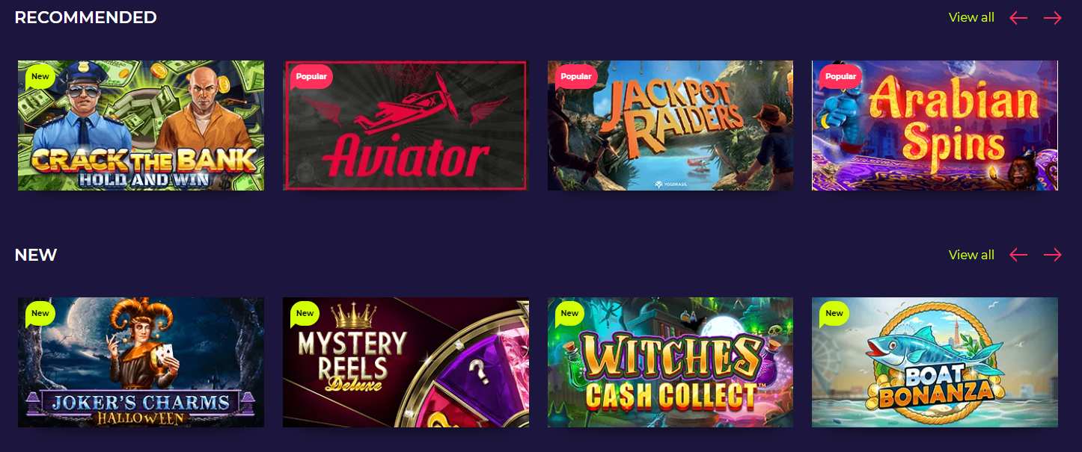Image resolution: width=1082 pixels, height=452 pixels.
Task: Select the Jackpot Raiders game tile
Action: pyautogui.click(x=670, y=126)
